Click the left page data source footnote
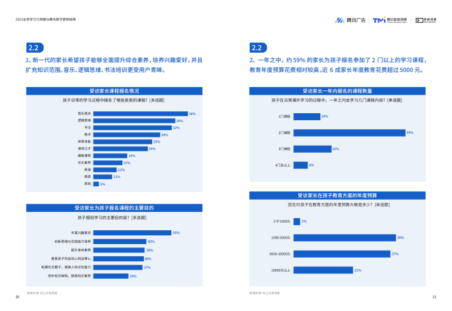Screen dimensions: 452x311 [x=42, y=293]
